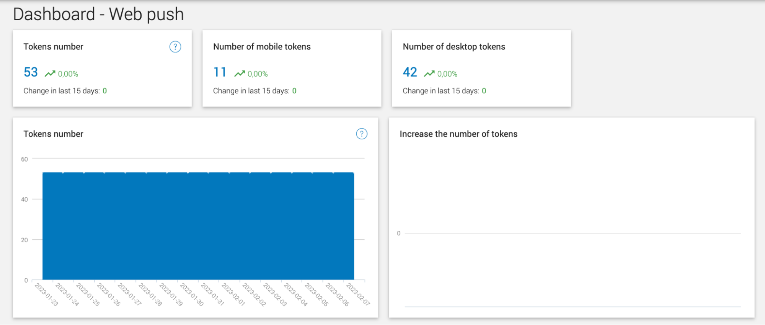The height and width of the screenshot is (325, 765).
Task: Click Increase the number of tokens title
Action: click(458, 134)
